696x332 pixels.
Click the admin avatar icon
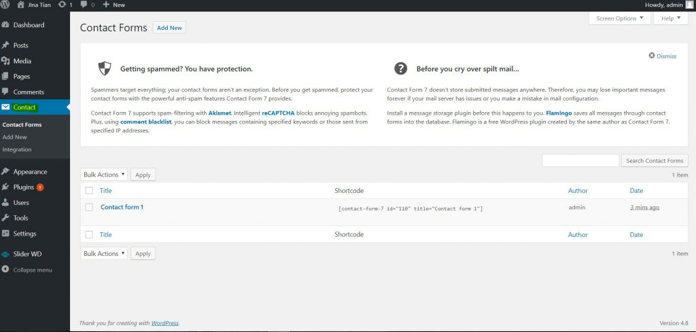point(689,5)
